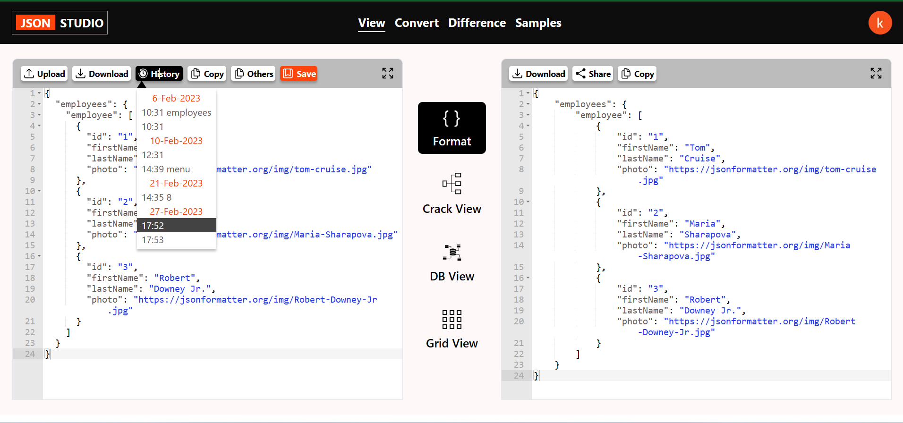Screen dimensions: 903x423
Task: Click the tom-cruise.jpg URL in left editor
Action: tap(294, 169)
